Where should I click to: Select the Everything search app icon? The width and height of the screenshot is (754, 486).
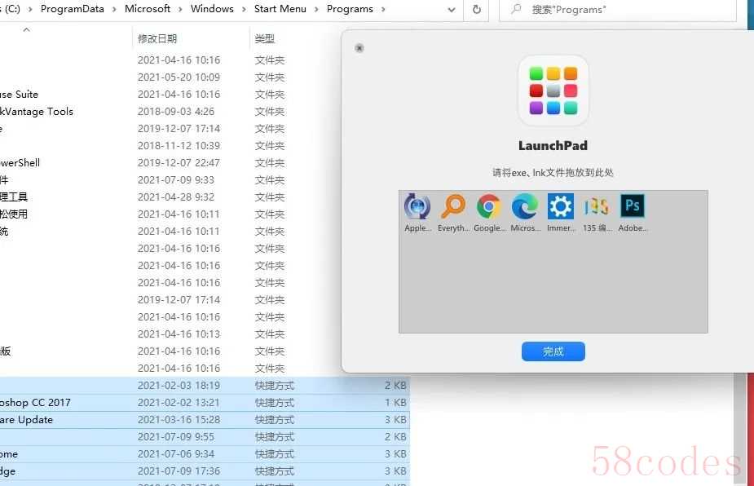[x=453, y=208]
